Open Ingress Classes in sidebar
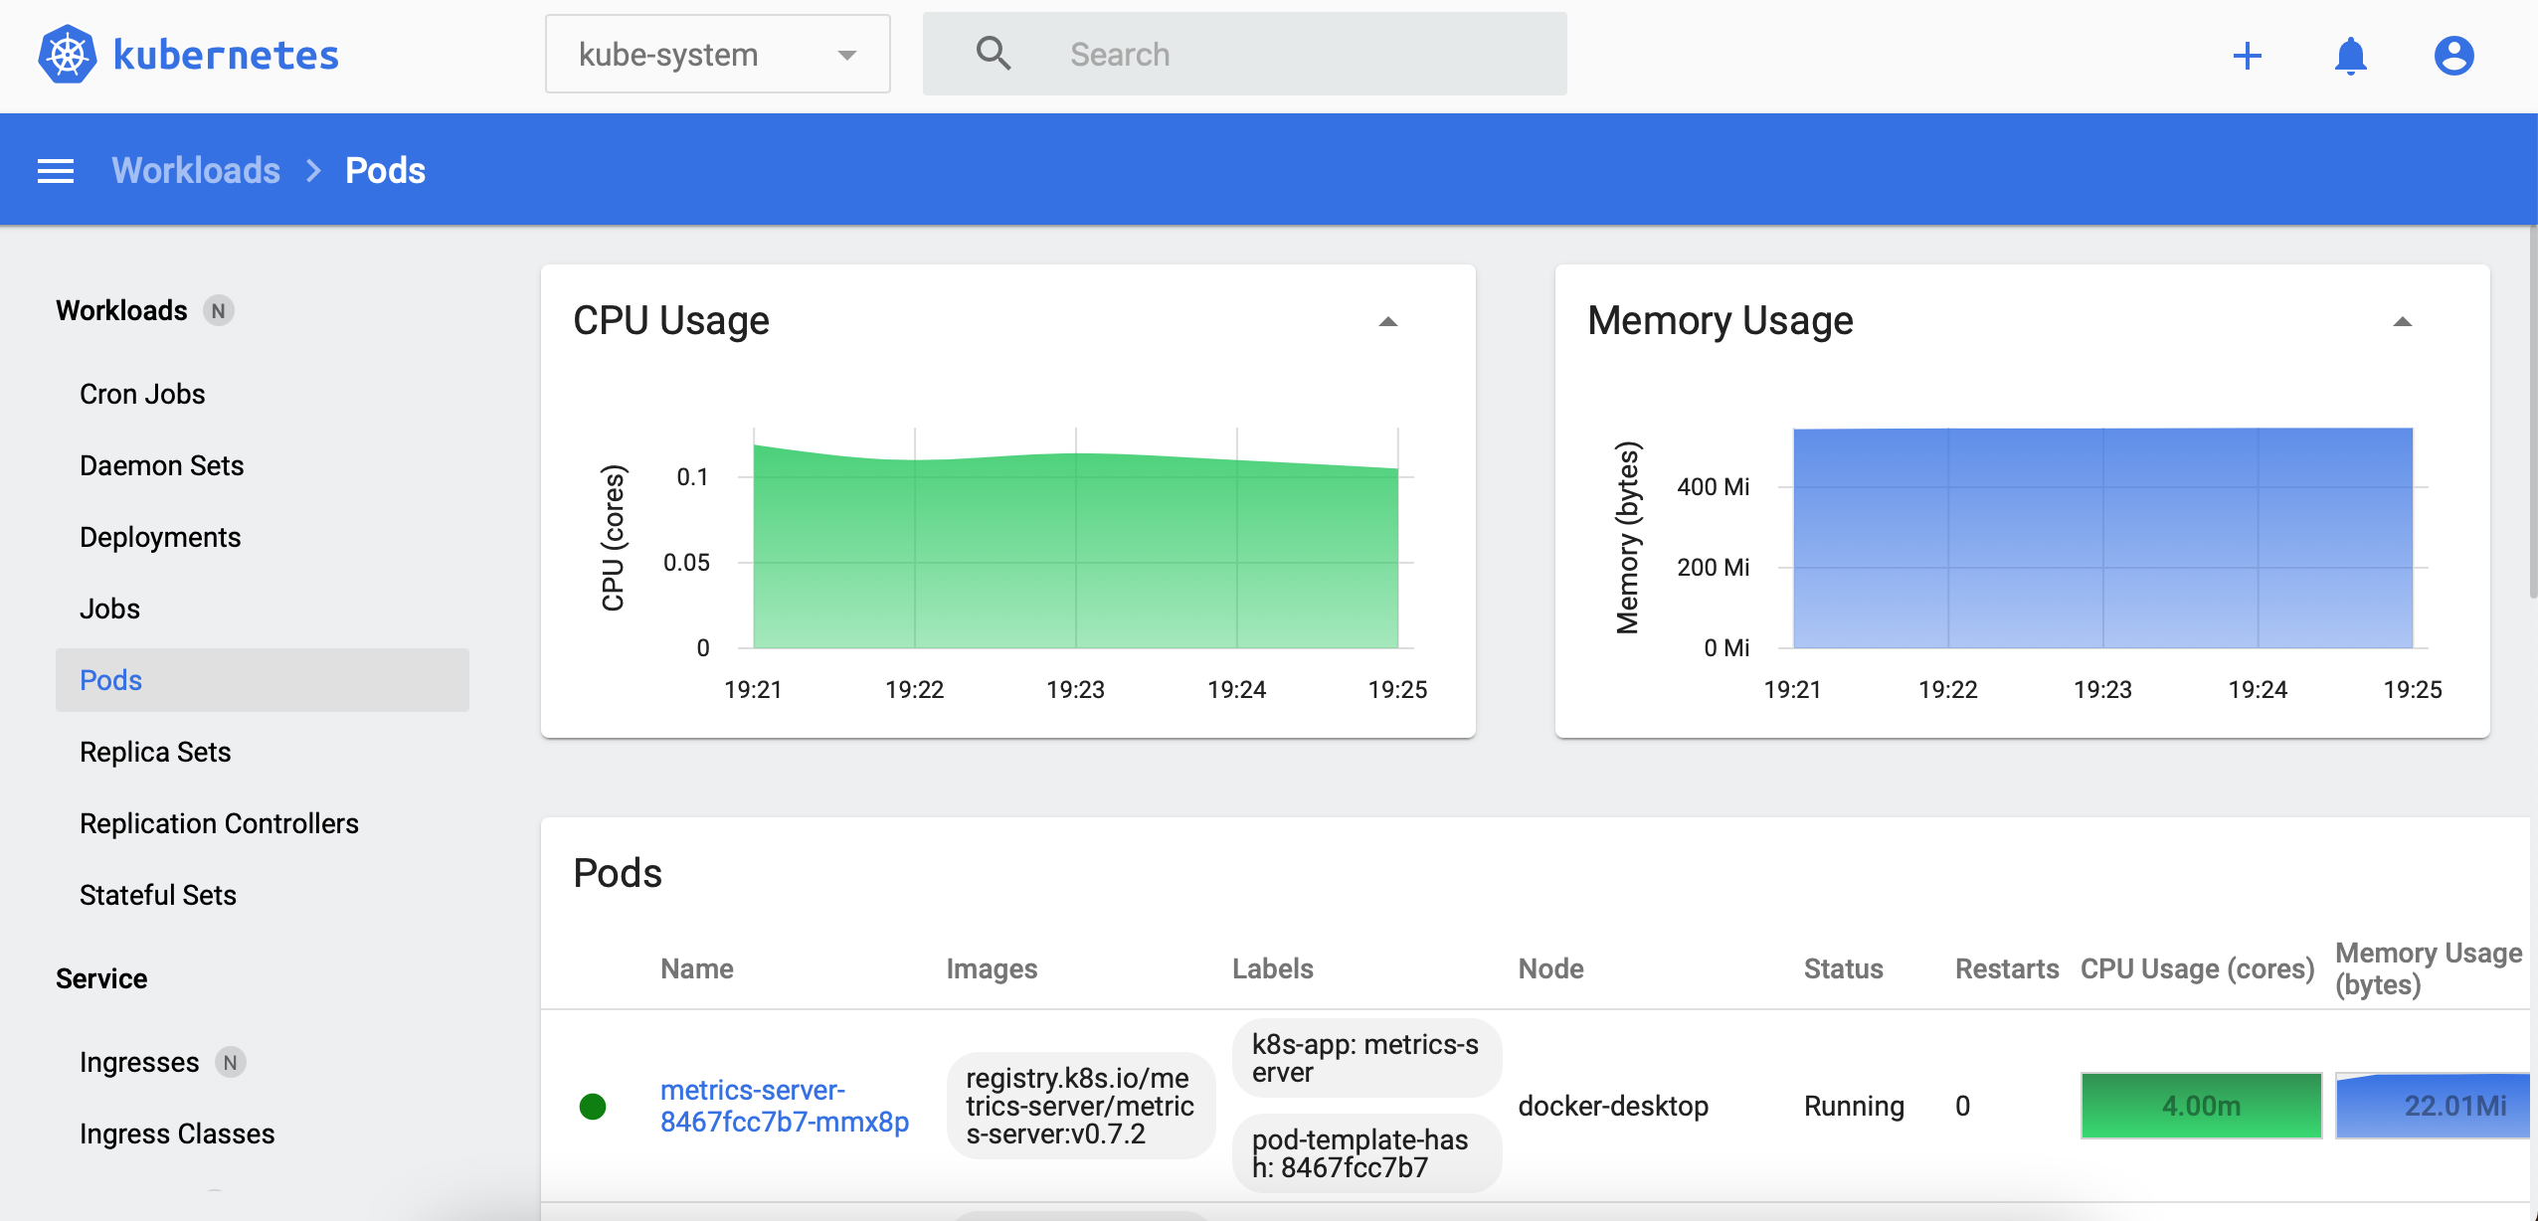Viewport: 2538px width, 1221px height. click(x=177, y=1134)
